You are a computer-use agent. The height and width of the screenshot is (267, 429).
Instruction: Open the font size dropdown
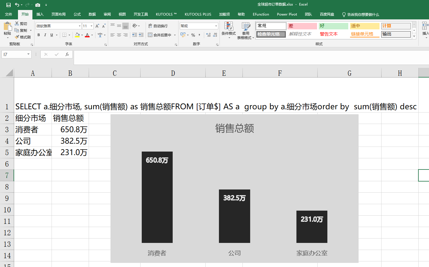[x=91, y=26]
